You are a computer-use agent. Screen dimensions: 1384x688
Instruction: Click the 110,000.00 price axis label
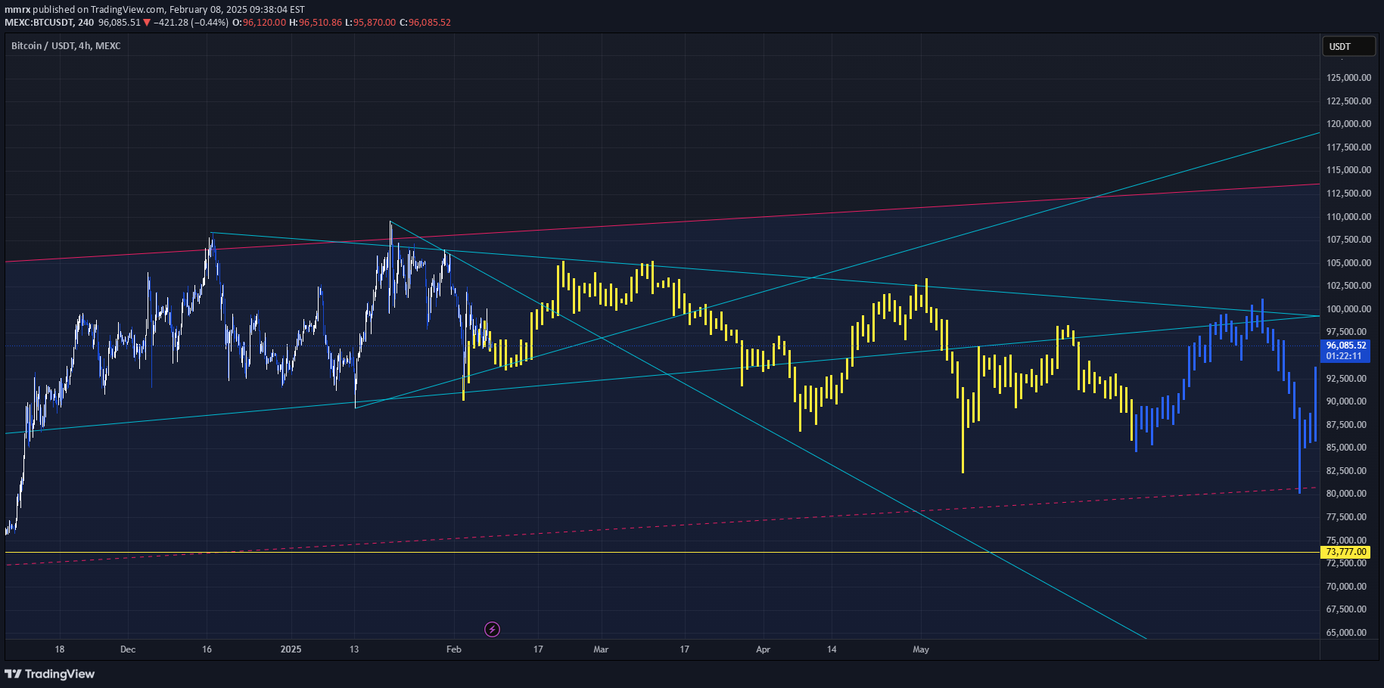tap(1348, 216)
